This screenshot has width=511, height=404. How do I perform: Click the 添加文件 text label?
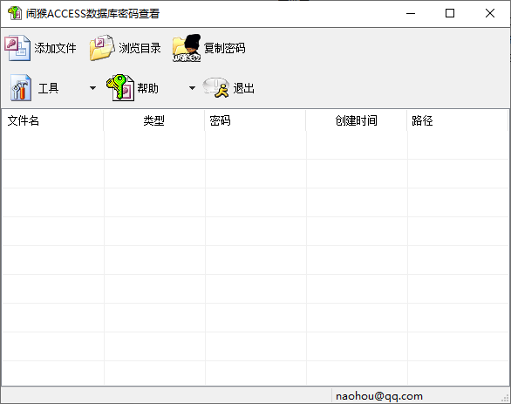[x=55, y=48]
